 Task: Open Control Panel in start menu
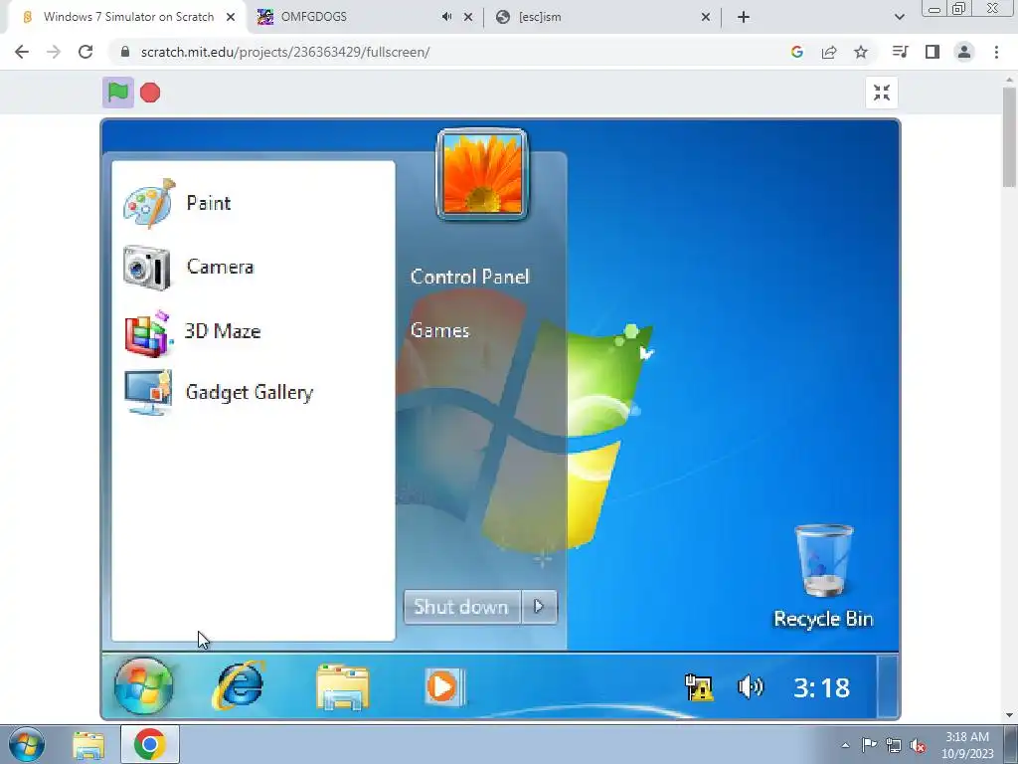[x=470, y=277]
